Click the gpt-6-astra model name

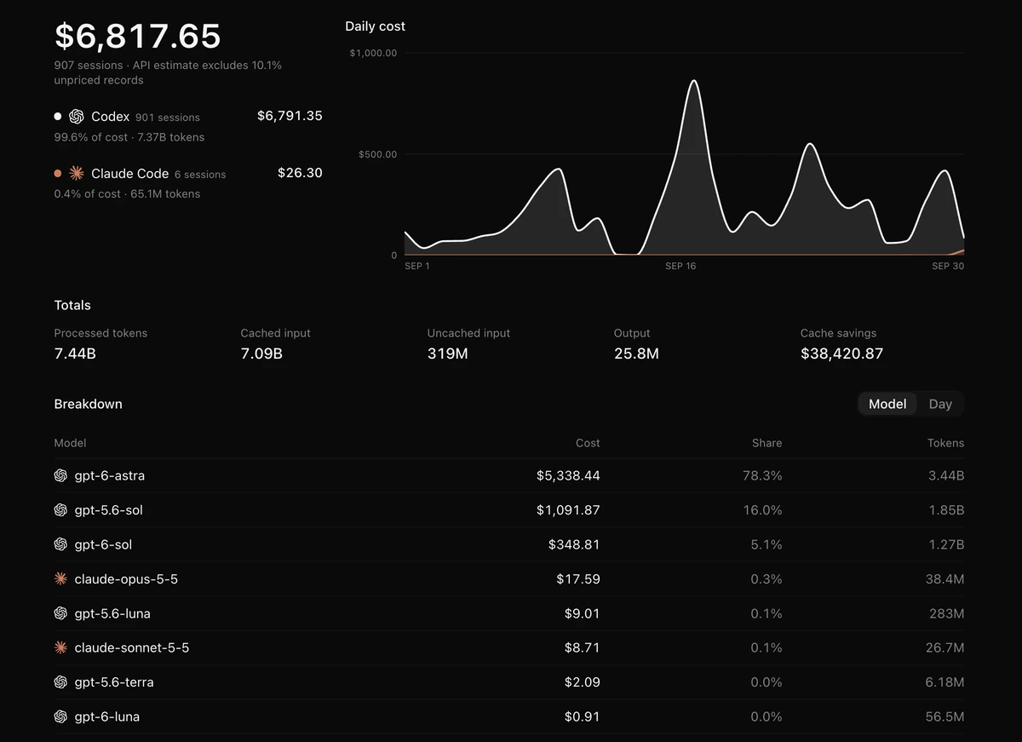click(x=110, y=476)
